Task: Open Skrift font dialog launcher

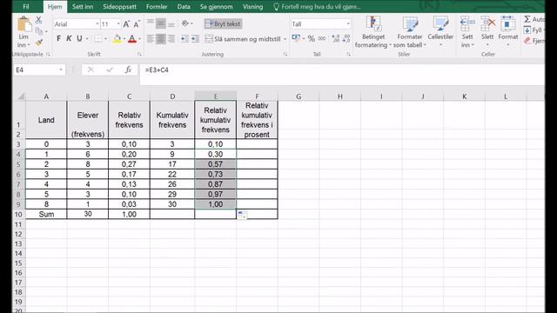Action: [x=139, y=54]
